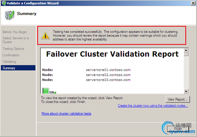This screenshot has width=197, height=137.
Task: Click the Finish button
Action: tap(178, 129)
